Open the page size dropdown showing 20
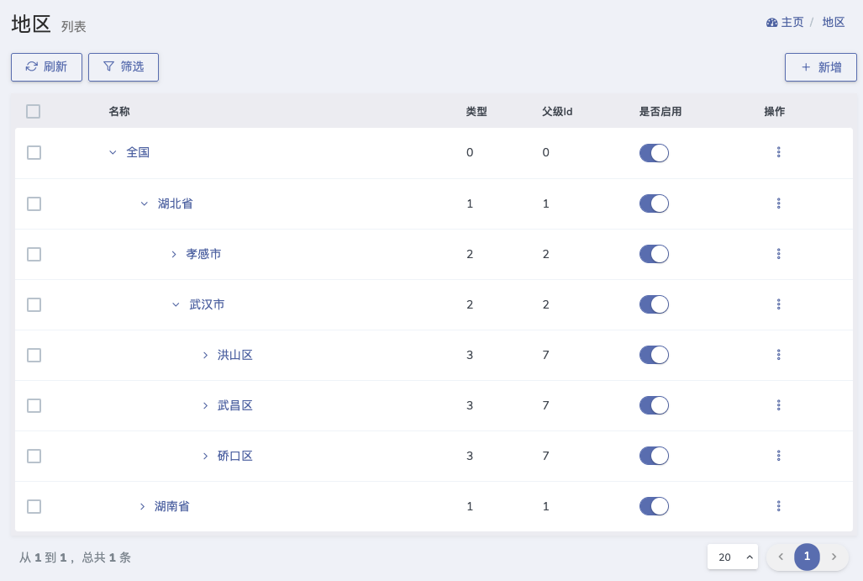The width and height of the screenshot is (863, 581). (733, 557)
